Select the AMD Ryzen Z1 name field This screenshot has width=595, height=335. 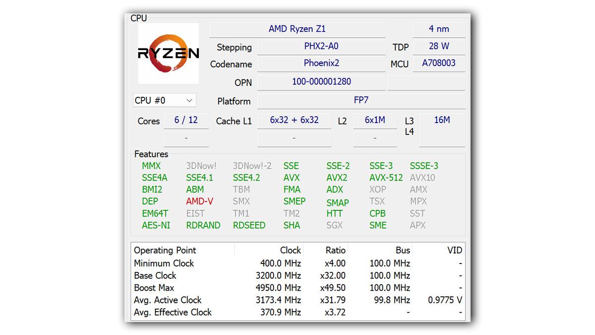pyautogui.click(x=297, y=29)
